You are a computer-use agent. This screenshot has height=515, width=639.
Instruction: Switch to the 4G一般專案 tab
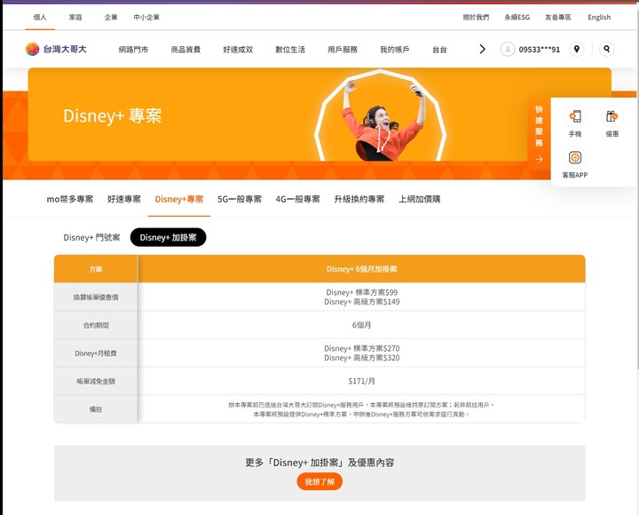point(297,199)
